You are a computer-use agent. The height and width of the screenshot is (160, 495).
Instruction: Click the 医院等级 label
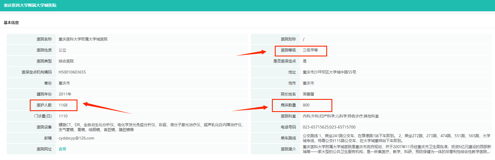(288, 50)
